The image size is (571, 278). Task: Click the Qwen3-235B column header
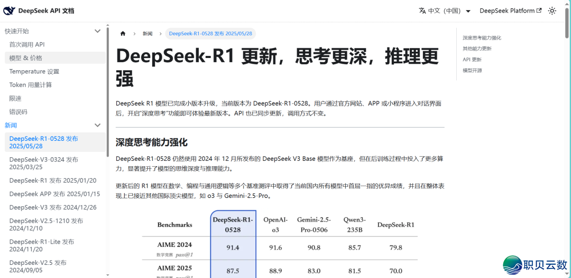point(355,225)
